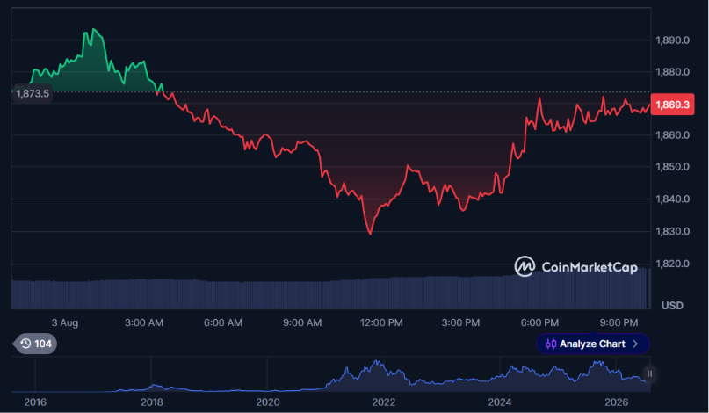Click 2024 on the overview timeline

(x=500, y=402)
